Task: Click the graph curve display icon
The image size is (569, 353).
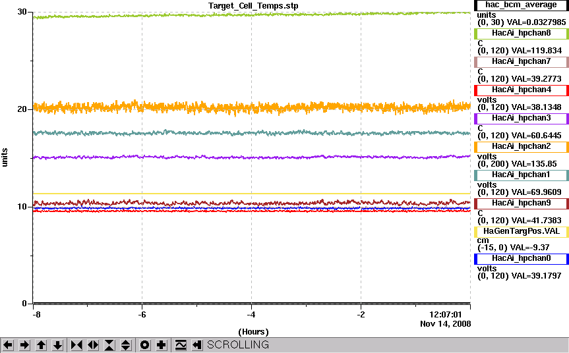Action: pyautogui.click(x=181, y=344)
